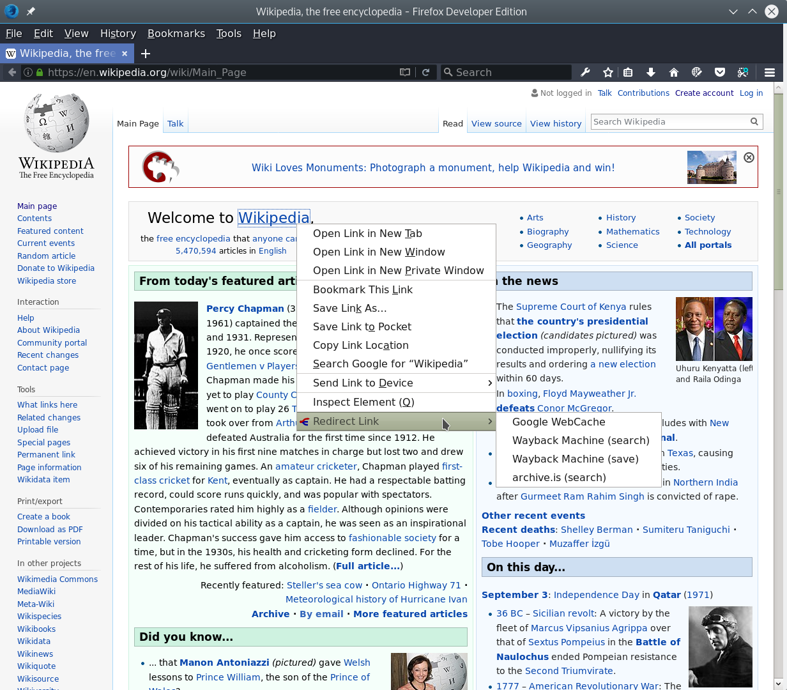
Task: Click the vertical page scrollbar
Action: click(x=779, y=192)
